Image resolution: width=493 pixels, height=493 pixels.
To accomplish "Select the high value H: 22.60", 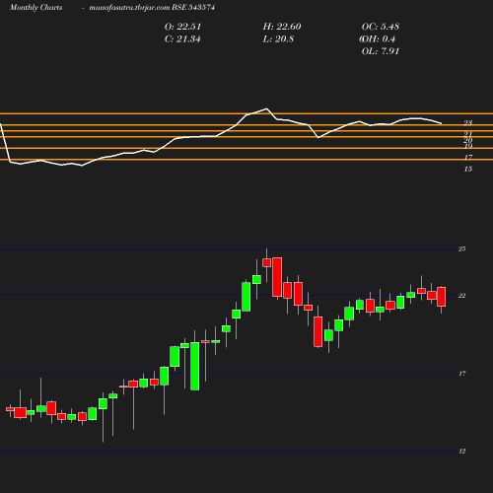I will point(282,27).
